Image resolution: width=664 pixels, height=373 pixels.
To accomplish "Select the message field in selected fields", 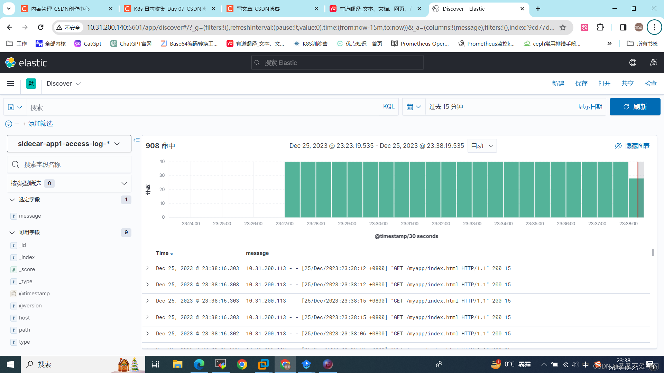I will [30, 216].
